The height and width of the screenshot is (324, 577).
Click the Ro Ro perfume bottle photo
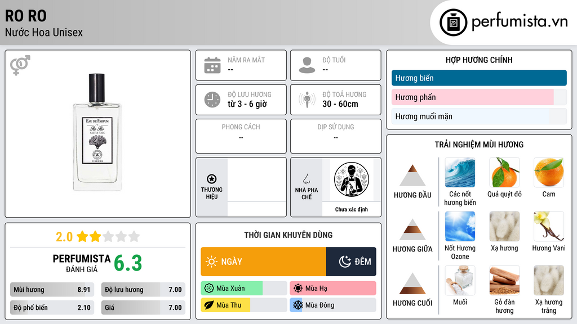pyautogui.click(x=97, y=132)
